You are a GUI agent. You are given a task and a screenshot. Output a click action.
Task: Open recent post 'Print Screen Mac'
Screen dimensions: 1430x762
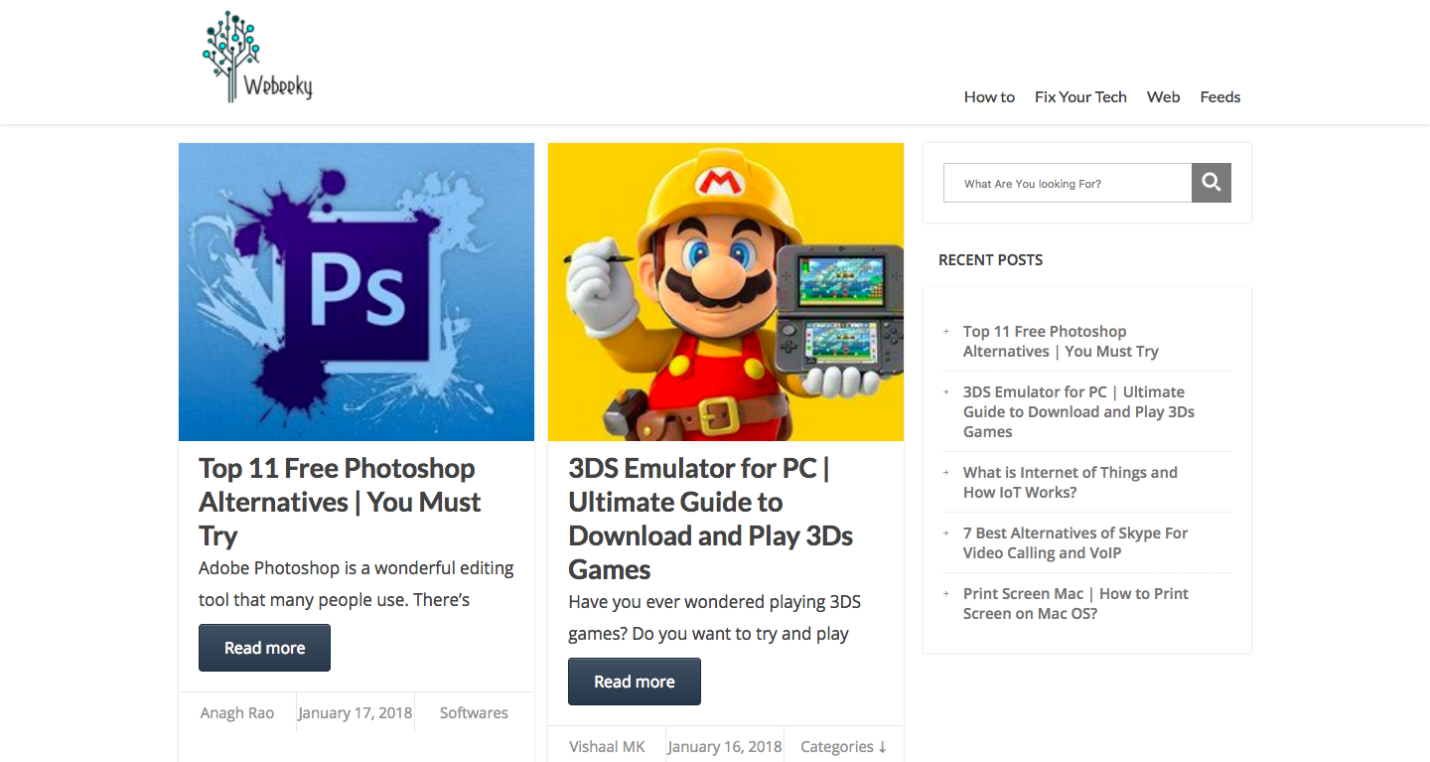tap(1075, 603)
